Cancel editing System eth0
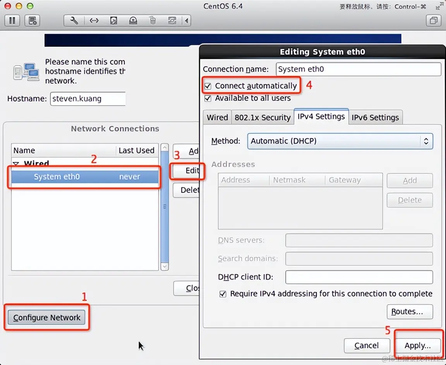Image resolution: width=446 pixels, height=365 pixels. pyautogui.click(x=367, y=345)
